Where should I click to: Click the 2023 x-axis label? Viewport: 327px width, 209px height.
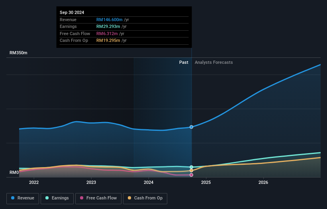[x=91, y=182]
